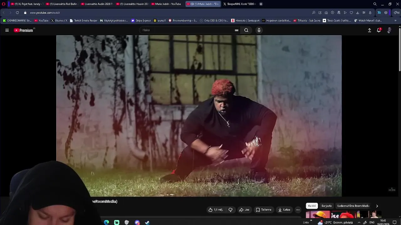Select the Sarjasta filter chip
This screenshot has height=225, width=401.
point(326,206)
